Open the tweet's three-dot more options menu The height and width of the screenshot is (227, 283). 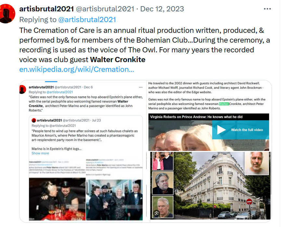coord(267,9)
